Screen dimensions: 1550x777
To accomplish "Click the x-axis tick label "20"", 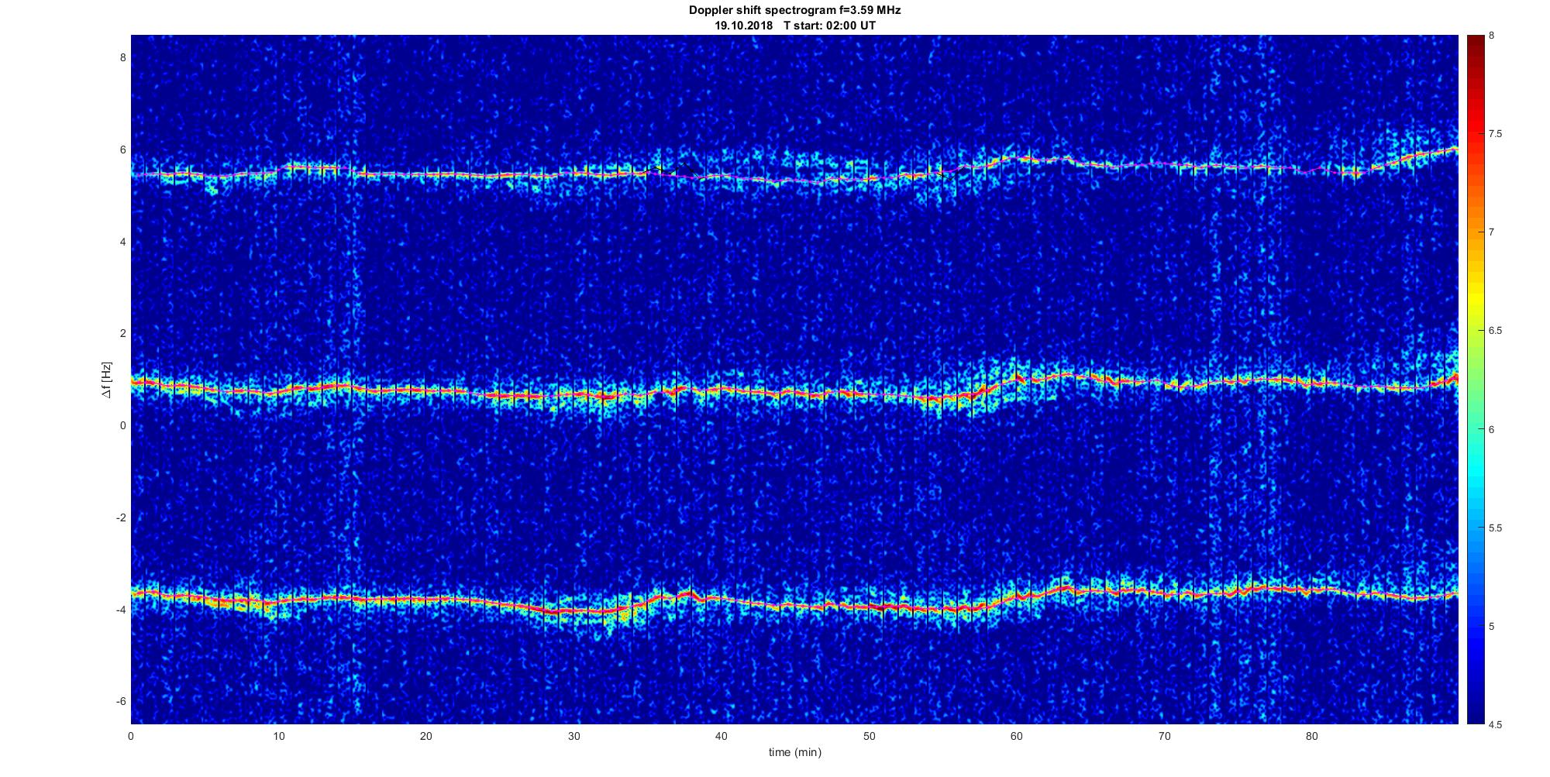I will [x=426, y=736].
